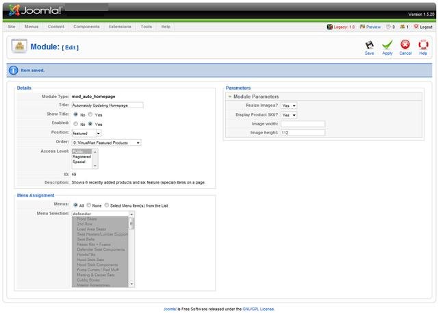This screenshot has width=438, height=313.
Task: Click the Preview site icon
Action: [x=362, y=27]
